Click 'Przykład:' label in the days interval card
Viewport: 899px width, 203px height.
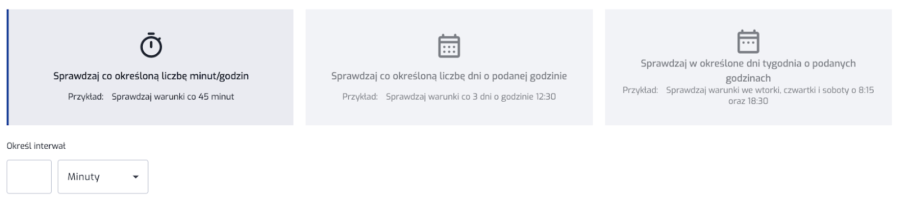(360, 97)
